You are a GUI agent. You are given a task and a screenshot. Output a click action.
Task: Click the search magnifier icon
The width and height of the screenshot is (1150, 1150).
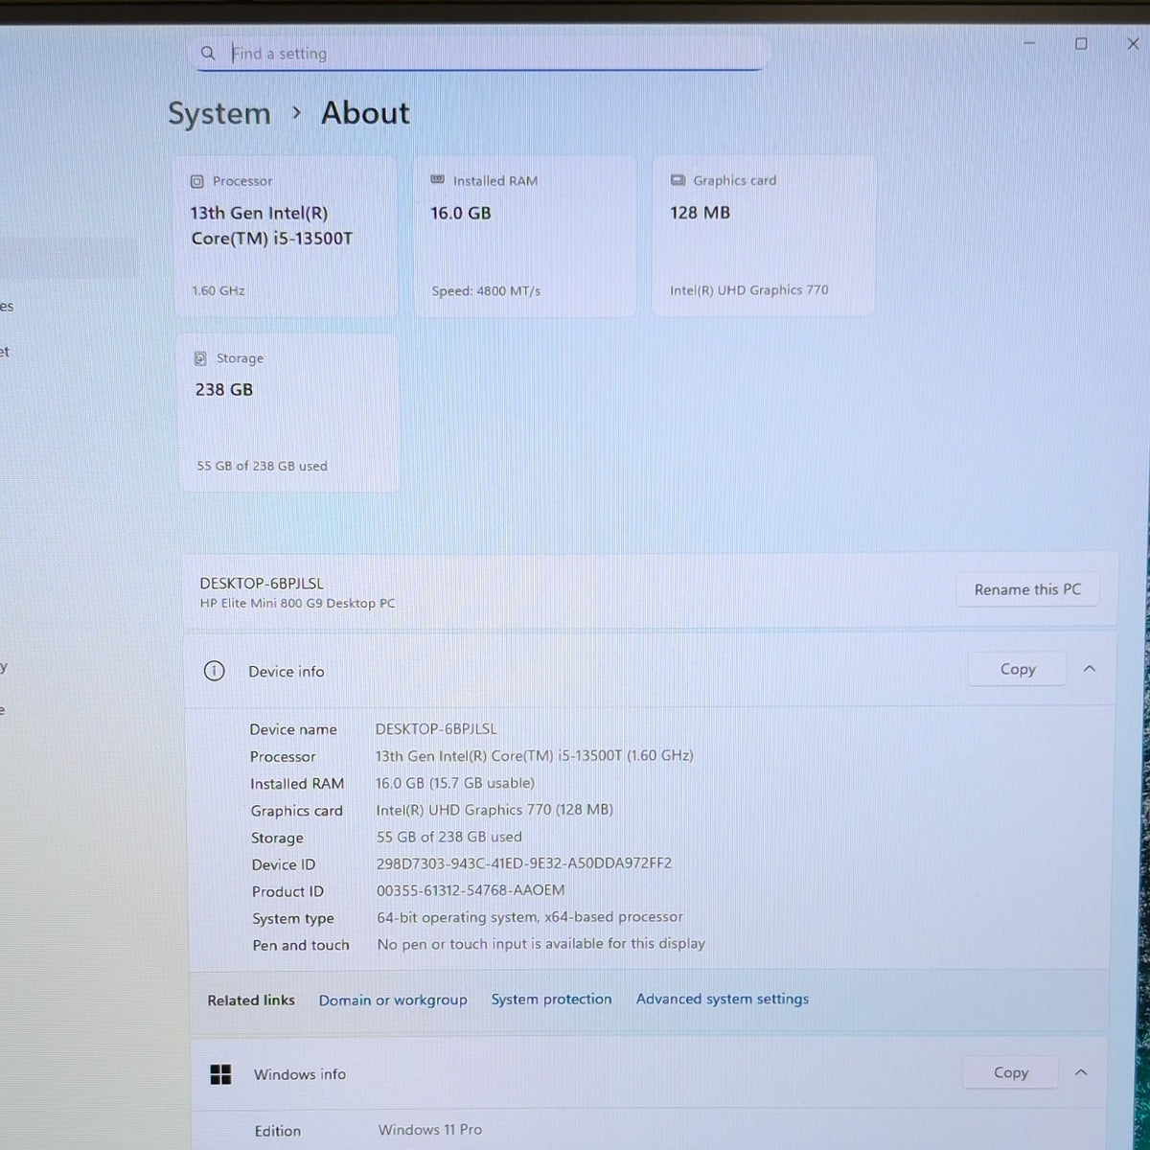click(x=208, y=54)
